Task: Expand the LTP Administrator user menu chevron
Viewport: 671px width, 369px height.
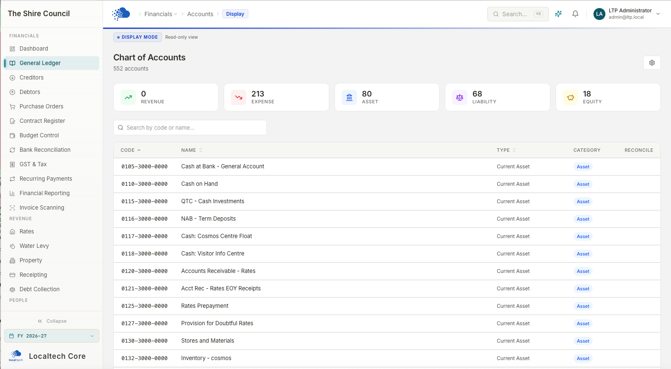Action: pyautogui.click(x=658, y=14)
